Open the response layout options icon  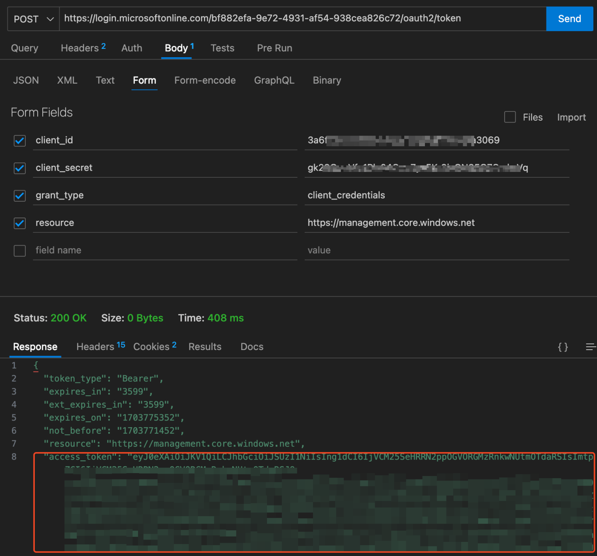pos(590,347)
